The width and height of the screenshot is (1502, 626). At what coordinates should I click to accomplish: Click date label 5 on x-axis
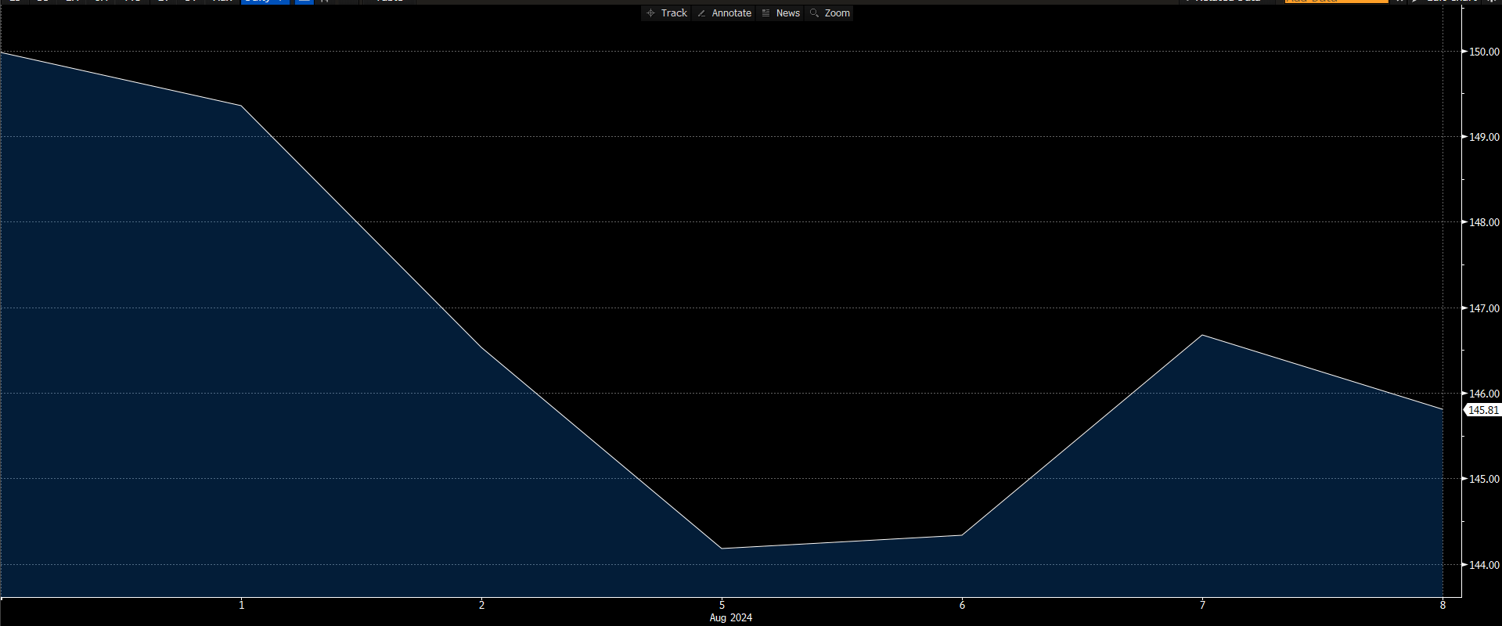click(722, 605)
